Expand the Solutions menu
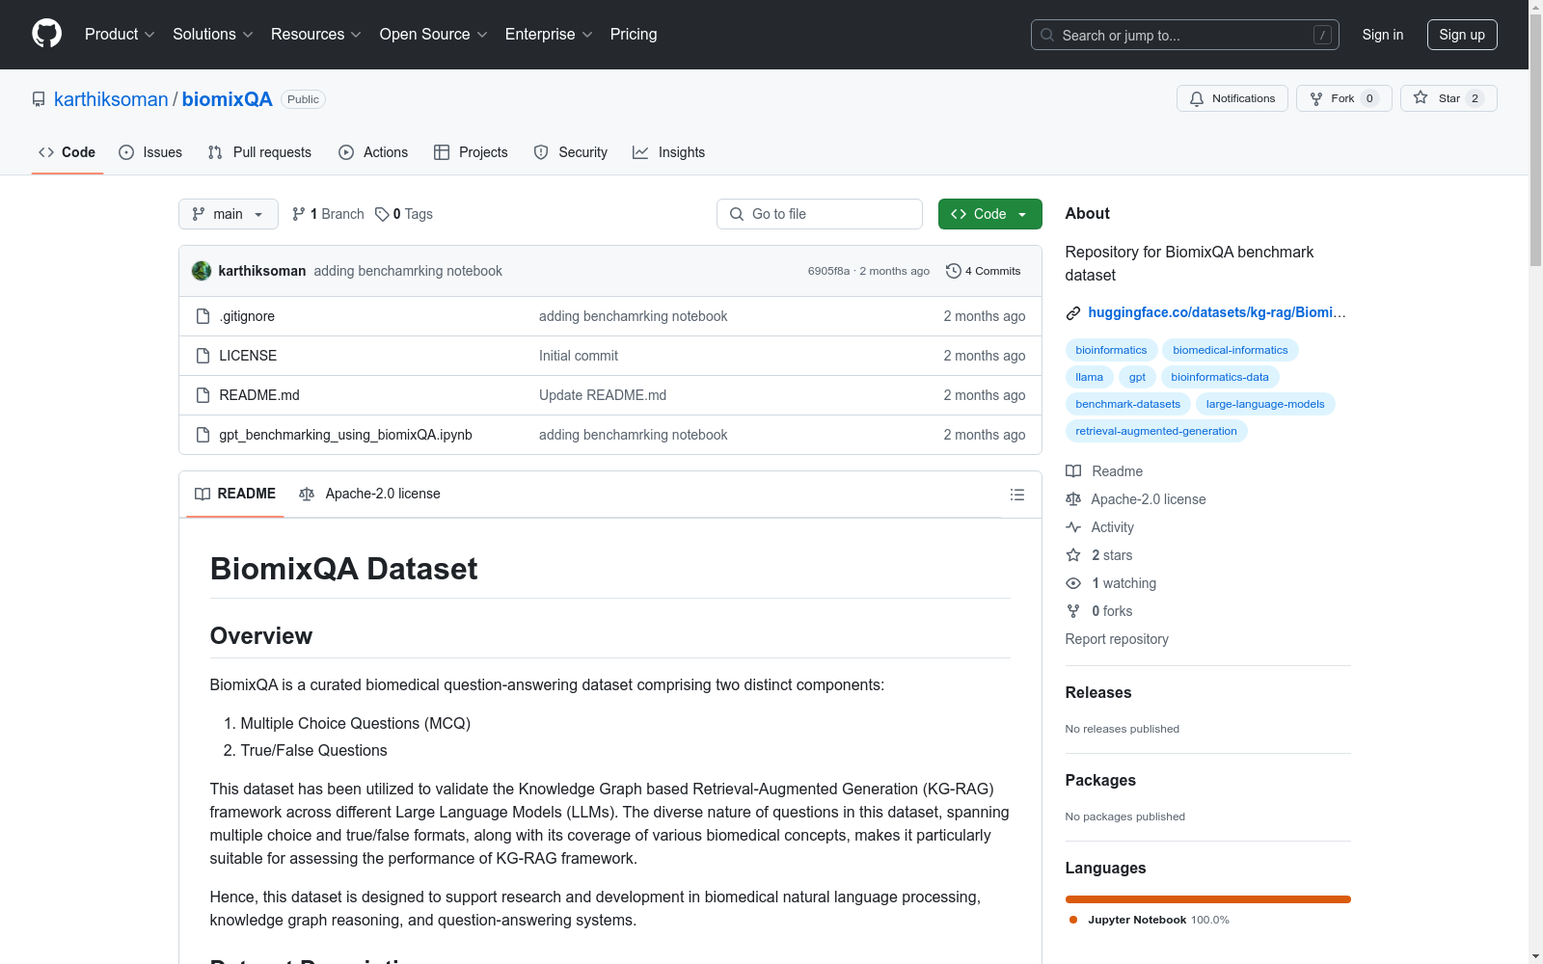 (x=213, y=35)
